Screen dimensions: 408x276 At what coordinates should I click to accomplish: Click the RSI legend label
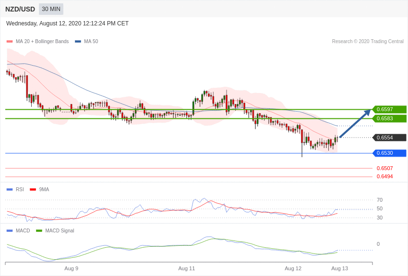pyautogui.click(x=20, y=190)
